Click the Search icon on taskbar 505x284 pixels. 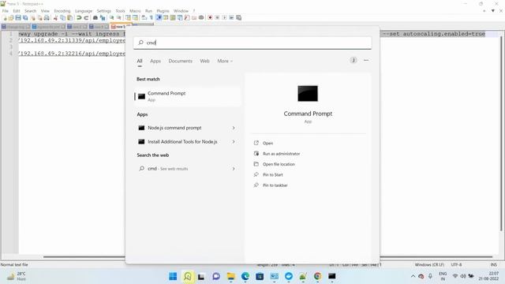click(x=188, y=276)
